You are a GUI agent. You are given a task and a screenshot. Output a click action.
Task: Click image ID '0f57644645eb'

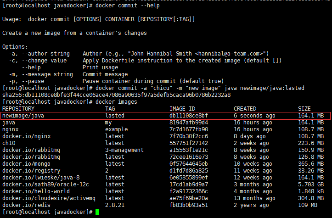point(189,163)
